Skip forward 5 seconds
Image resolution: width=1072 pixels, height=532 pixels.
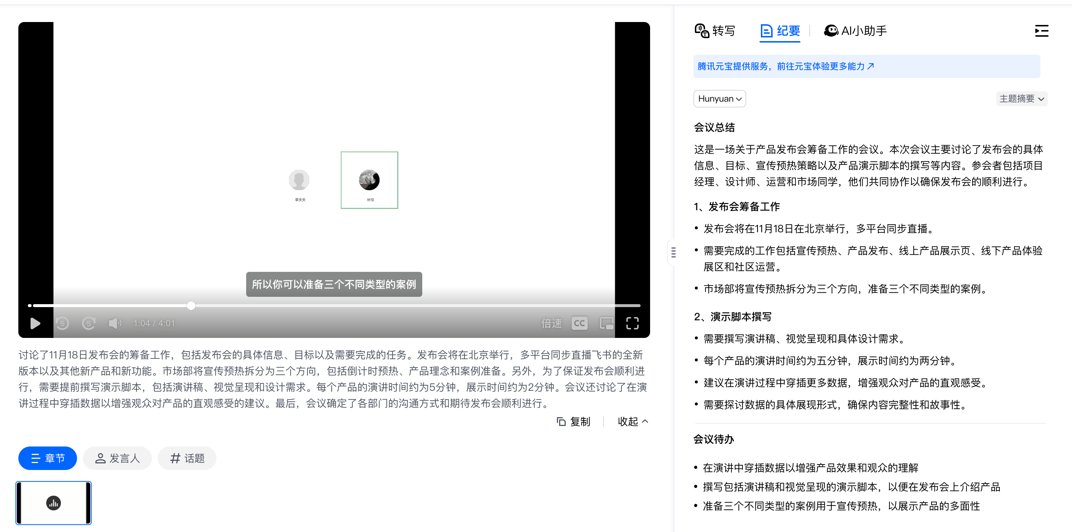coord(89,323)
